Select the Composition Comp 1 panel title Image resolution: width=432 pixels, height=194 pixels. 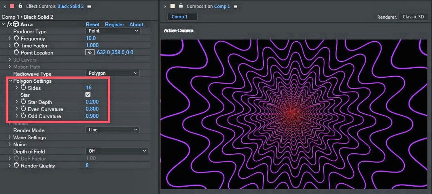208,6
